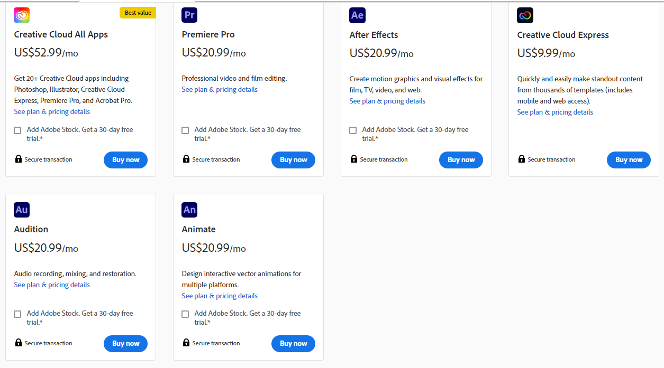The height and width of the screenshot is (368, 664).
Task: Check Add Adobe Stock under Premiere Pro
Action: click(x=185, y=130)
